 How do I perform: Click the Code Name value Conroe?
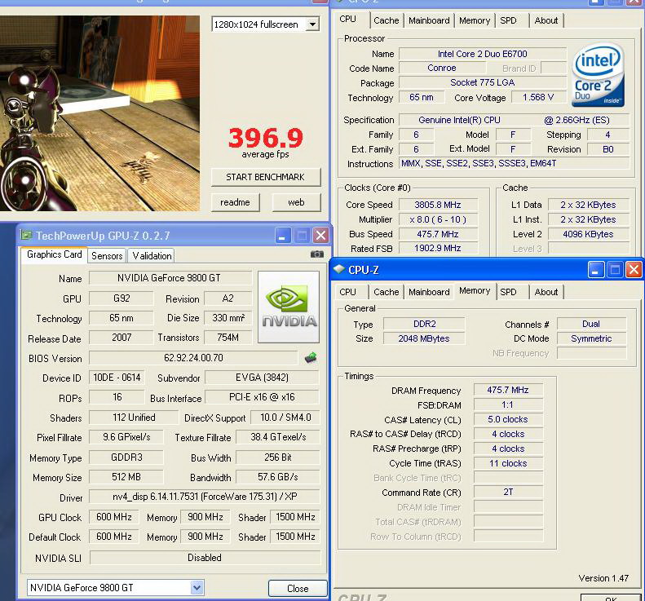point(442,68)
